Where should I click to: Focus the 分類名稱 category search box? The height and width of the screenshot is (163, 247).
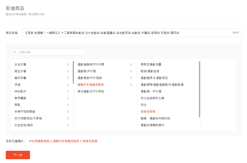48,52
